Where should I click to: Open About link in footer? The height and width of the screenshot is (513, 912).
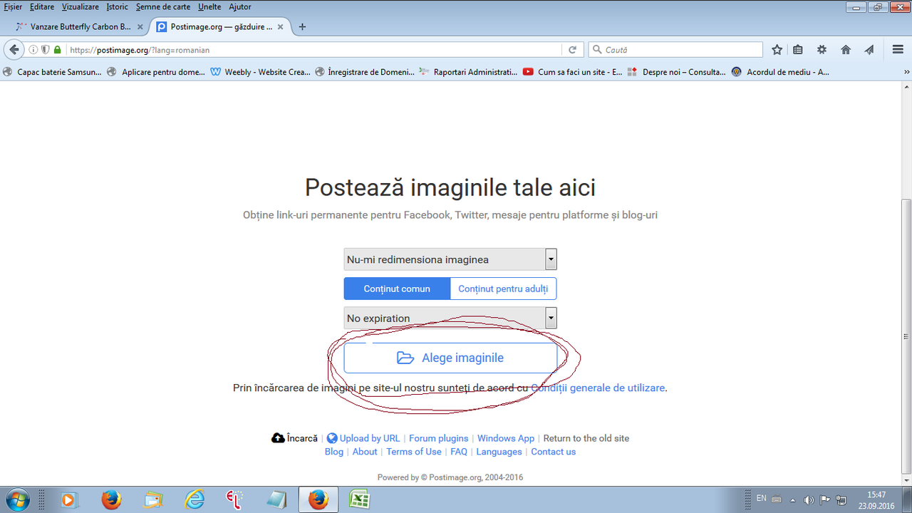coord(365,452)
